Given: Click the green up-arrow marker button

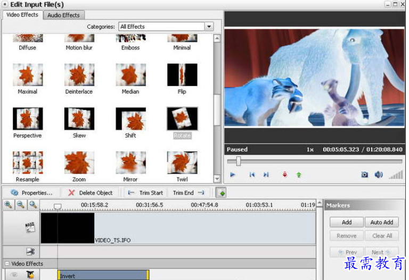Looking at the screenshot, I should point(299,175).
